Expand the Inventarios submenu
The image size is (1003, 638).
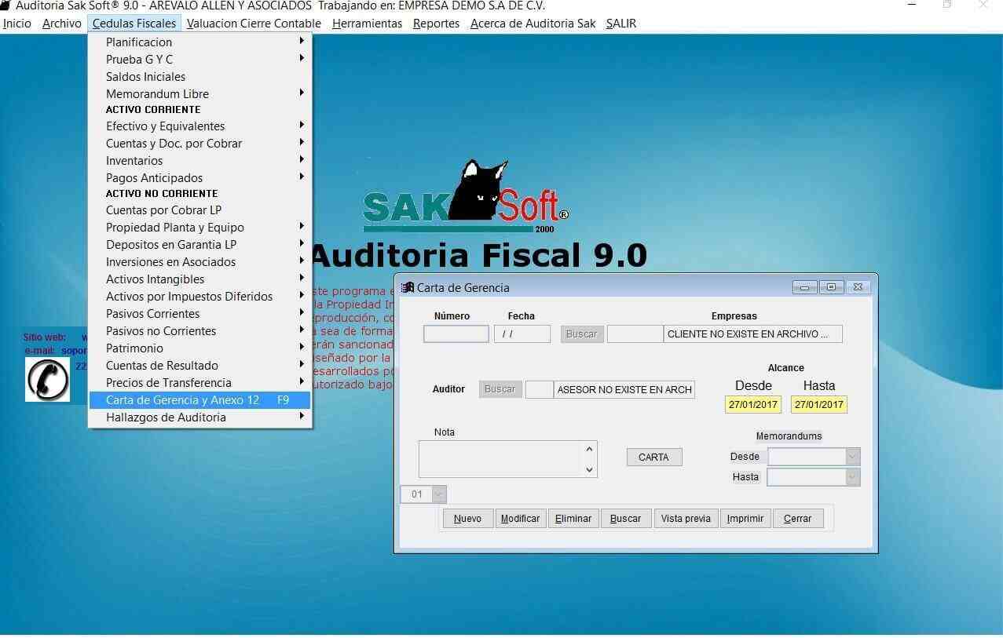click(200, 161)
